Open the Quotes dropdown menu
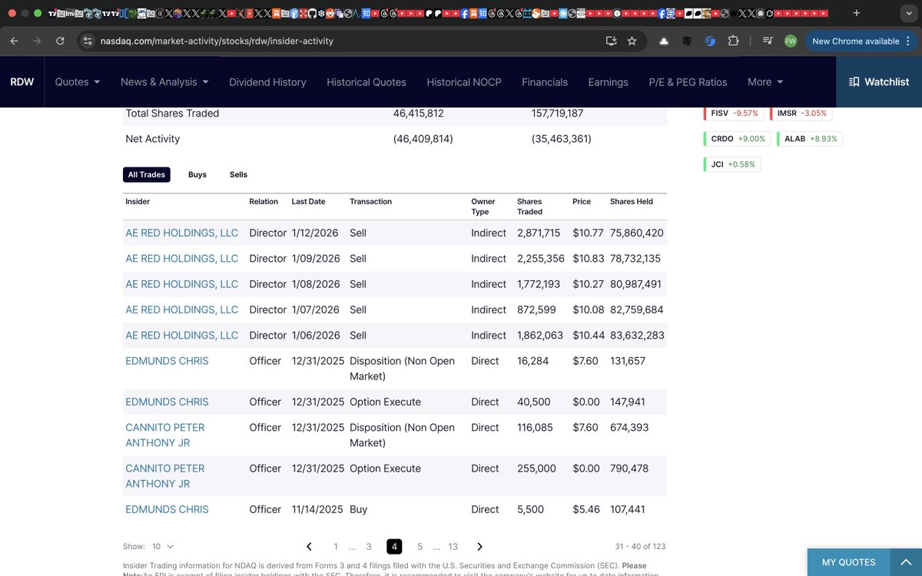 point(78,81)
